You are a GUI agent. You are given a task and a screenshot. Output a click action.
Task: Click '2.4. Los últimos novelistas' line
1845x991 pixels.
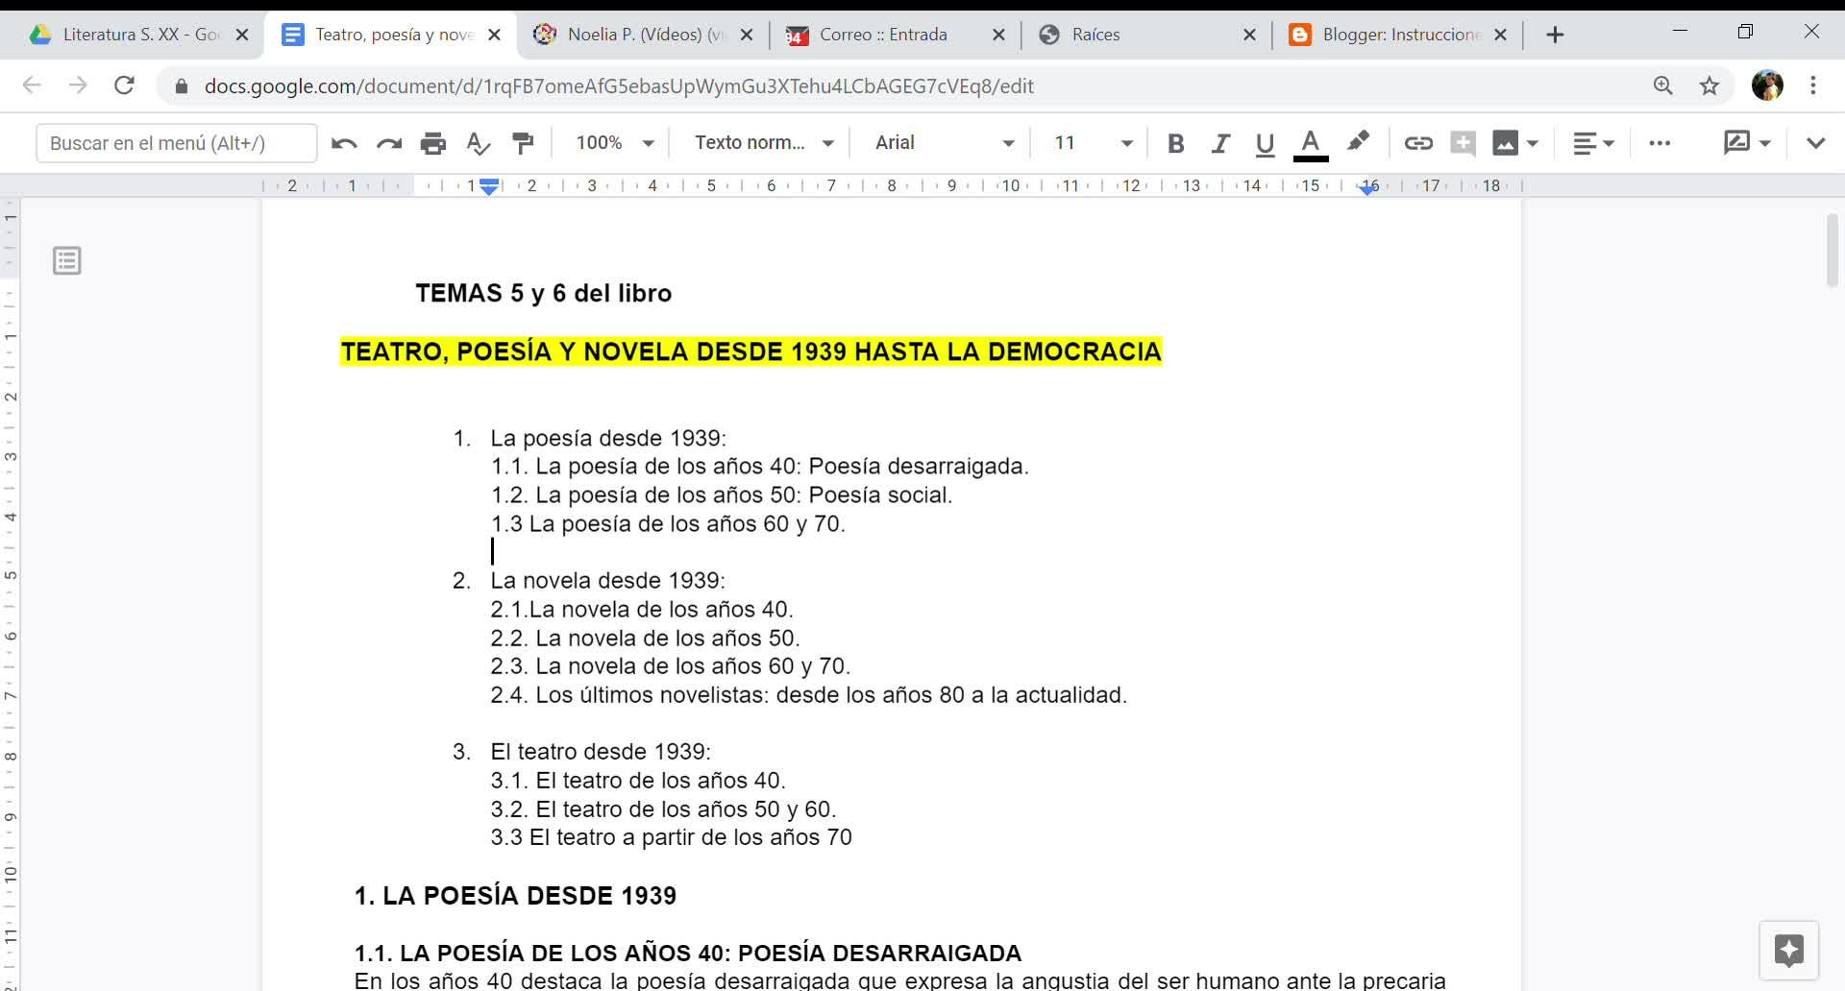[x=808, y=695]
